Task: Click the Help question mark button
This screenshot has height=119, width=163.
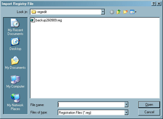Action: (x=154, y=4)
